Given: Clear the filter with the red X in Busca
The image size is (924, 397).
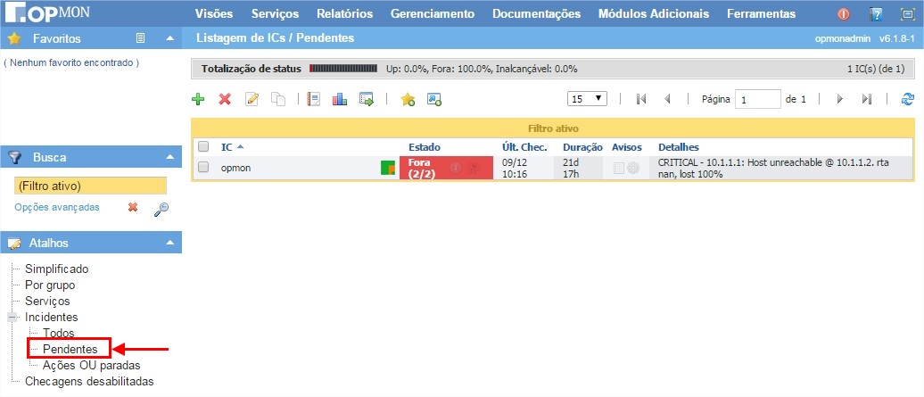Looking at the screenshot, I should (133, 207).
